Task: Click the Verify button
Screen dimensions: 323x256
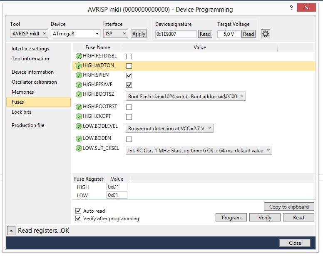Action: pyautogui.click(x=265, y=217)
